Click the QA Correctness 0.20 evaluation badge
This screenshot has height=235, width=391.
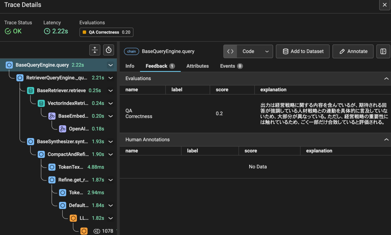tap(106, 32)
